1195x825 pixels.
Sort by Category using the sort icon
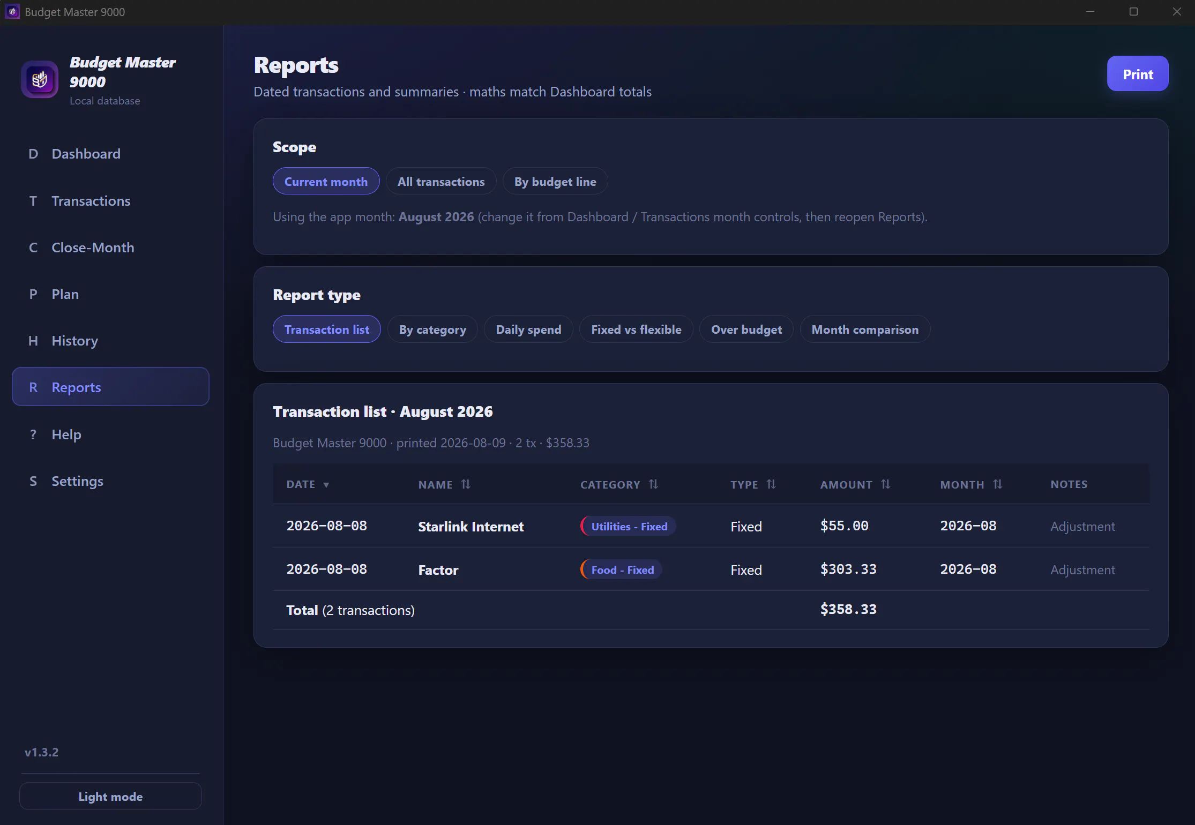[653, 484]
